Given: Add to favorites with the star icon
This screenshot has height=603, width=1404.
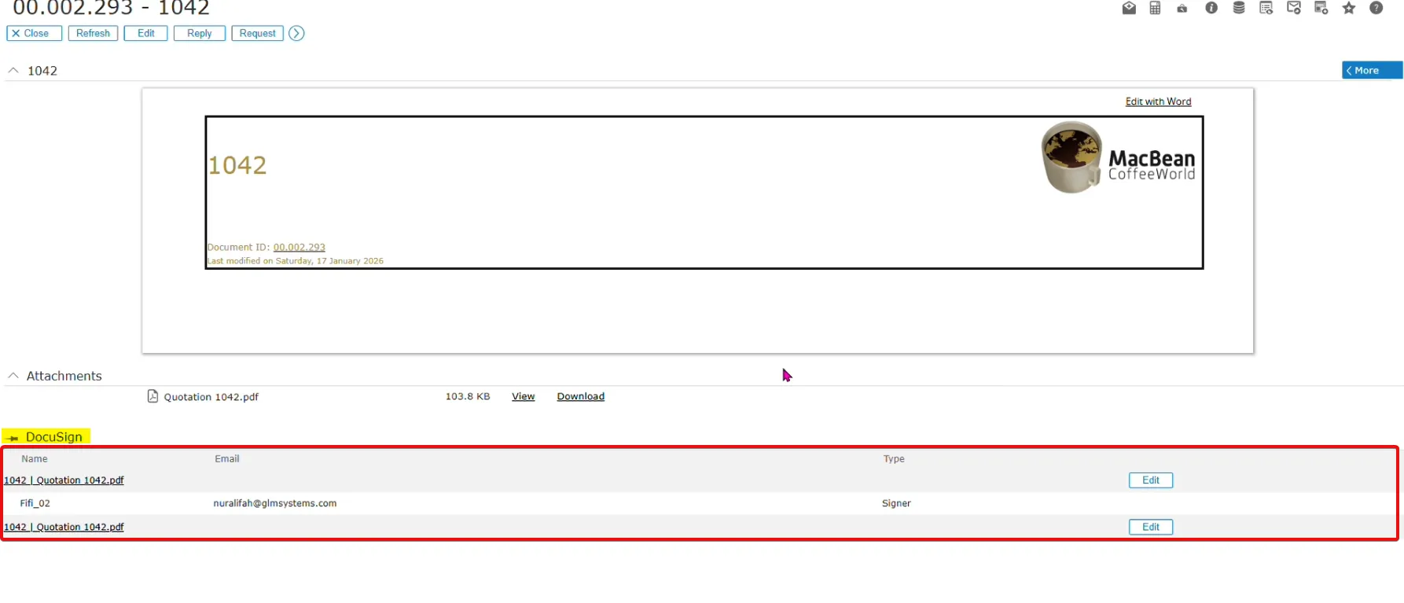Looking at the screenshot, I should pyautogui.click(x=1349, y=8).
